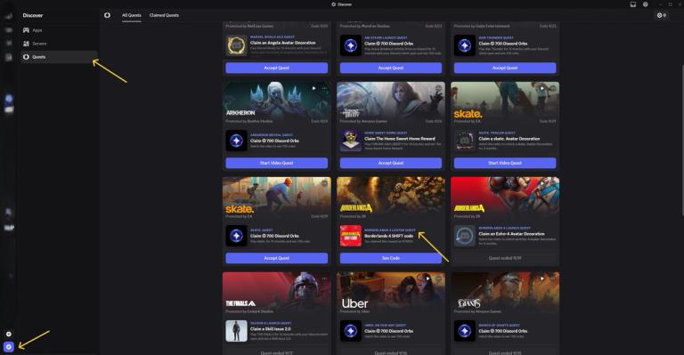This screenshot has height=355, width=684.
Task: Click the Borderlands 4 SHIFT code reward icon
Action: click(x=351, y=236)
